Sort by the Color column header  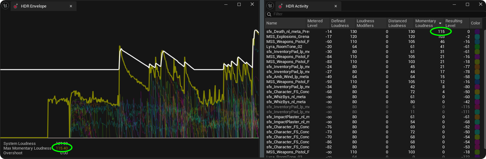[475, 23]
